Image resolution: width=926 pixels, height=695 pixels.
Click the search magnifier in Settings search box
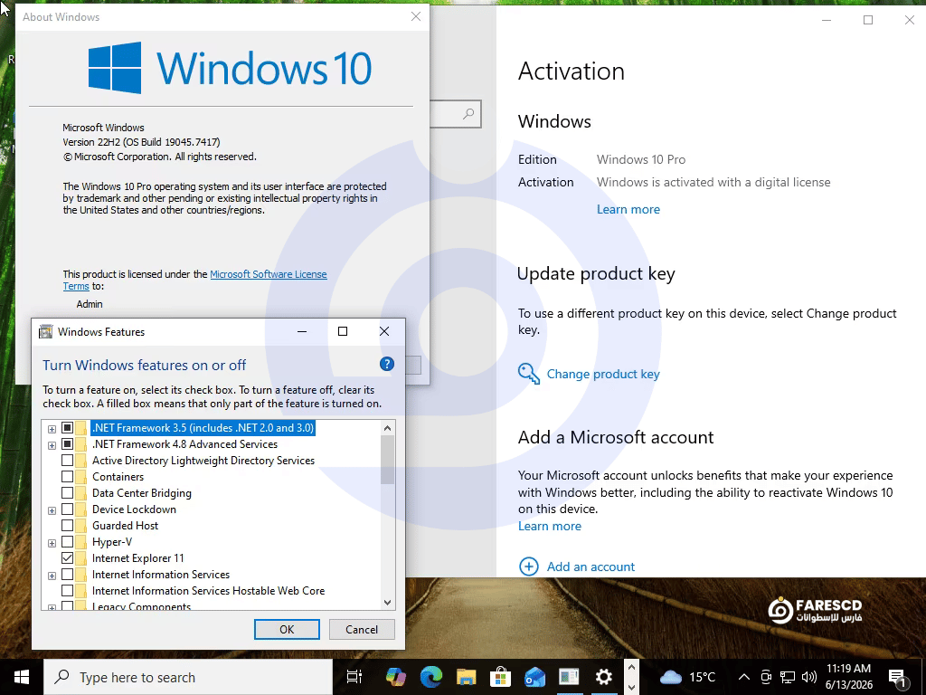tap(468, 113)
